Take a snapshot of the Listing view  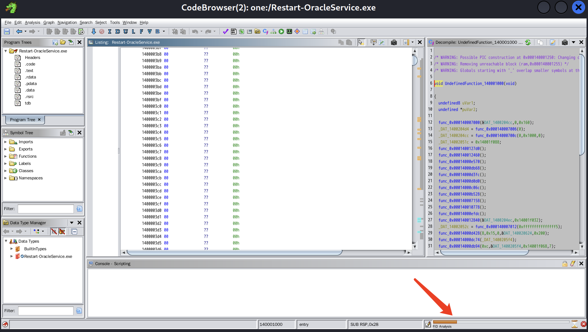pos(394,42)
